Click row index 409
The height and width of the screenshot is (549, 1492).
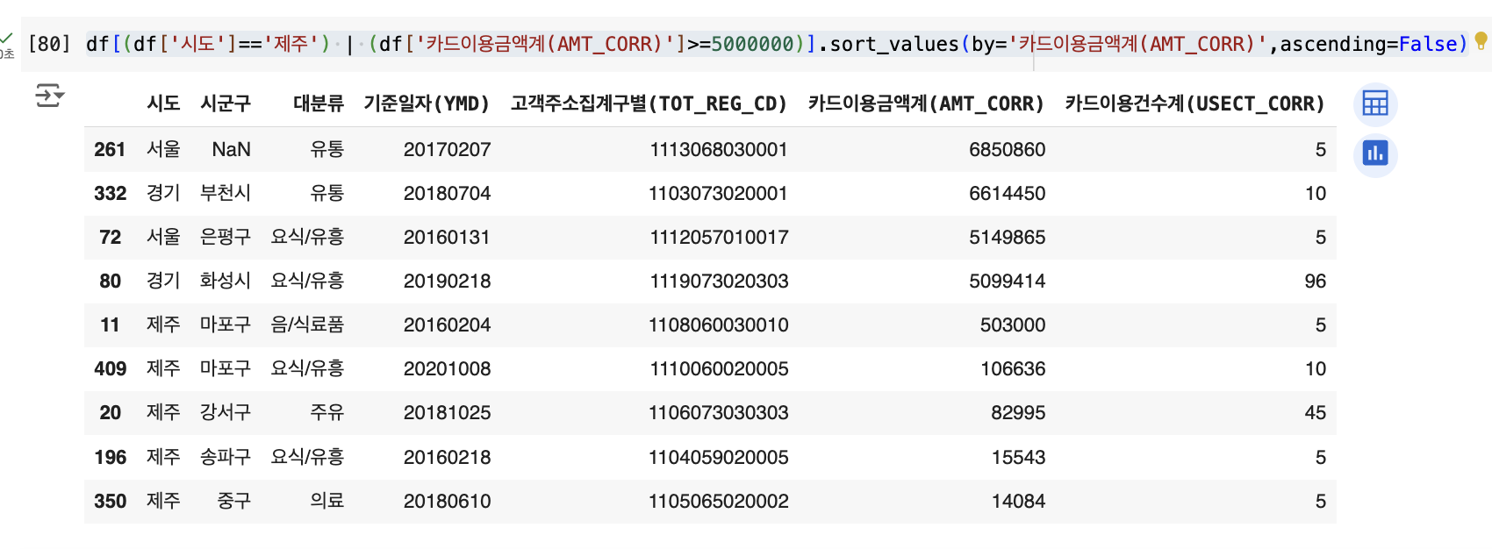[x=110, y=368]
